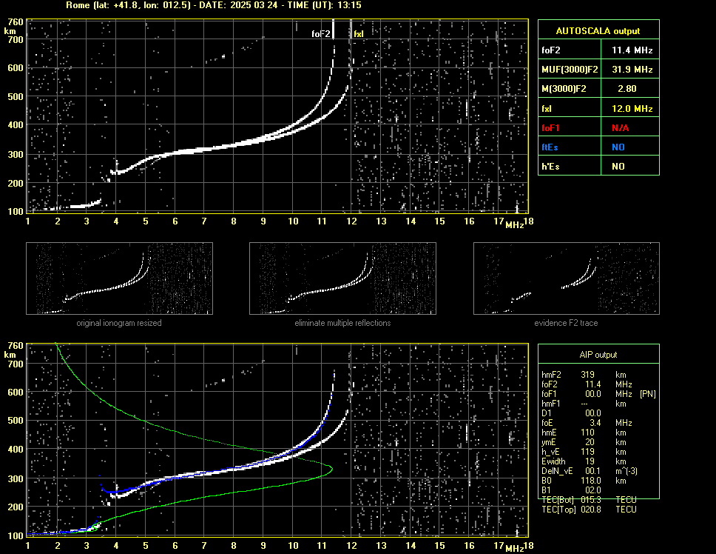Click the ymE 20 km entry
716x554 pixels.
click(583, 442)
